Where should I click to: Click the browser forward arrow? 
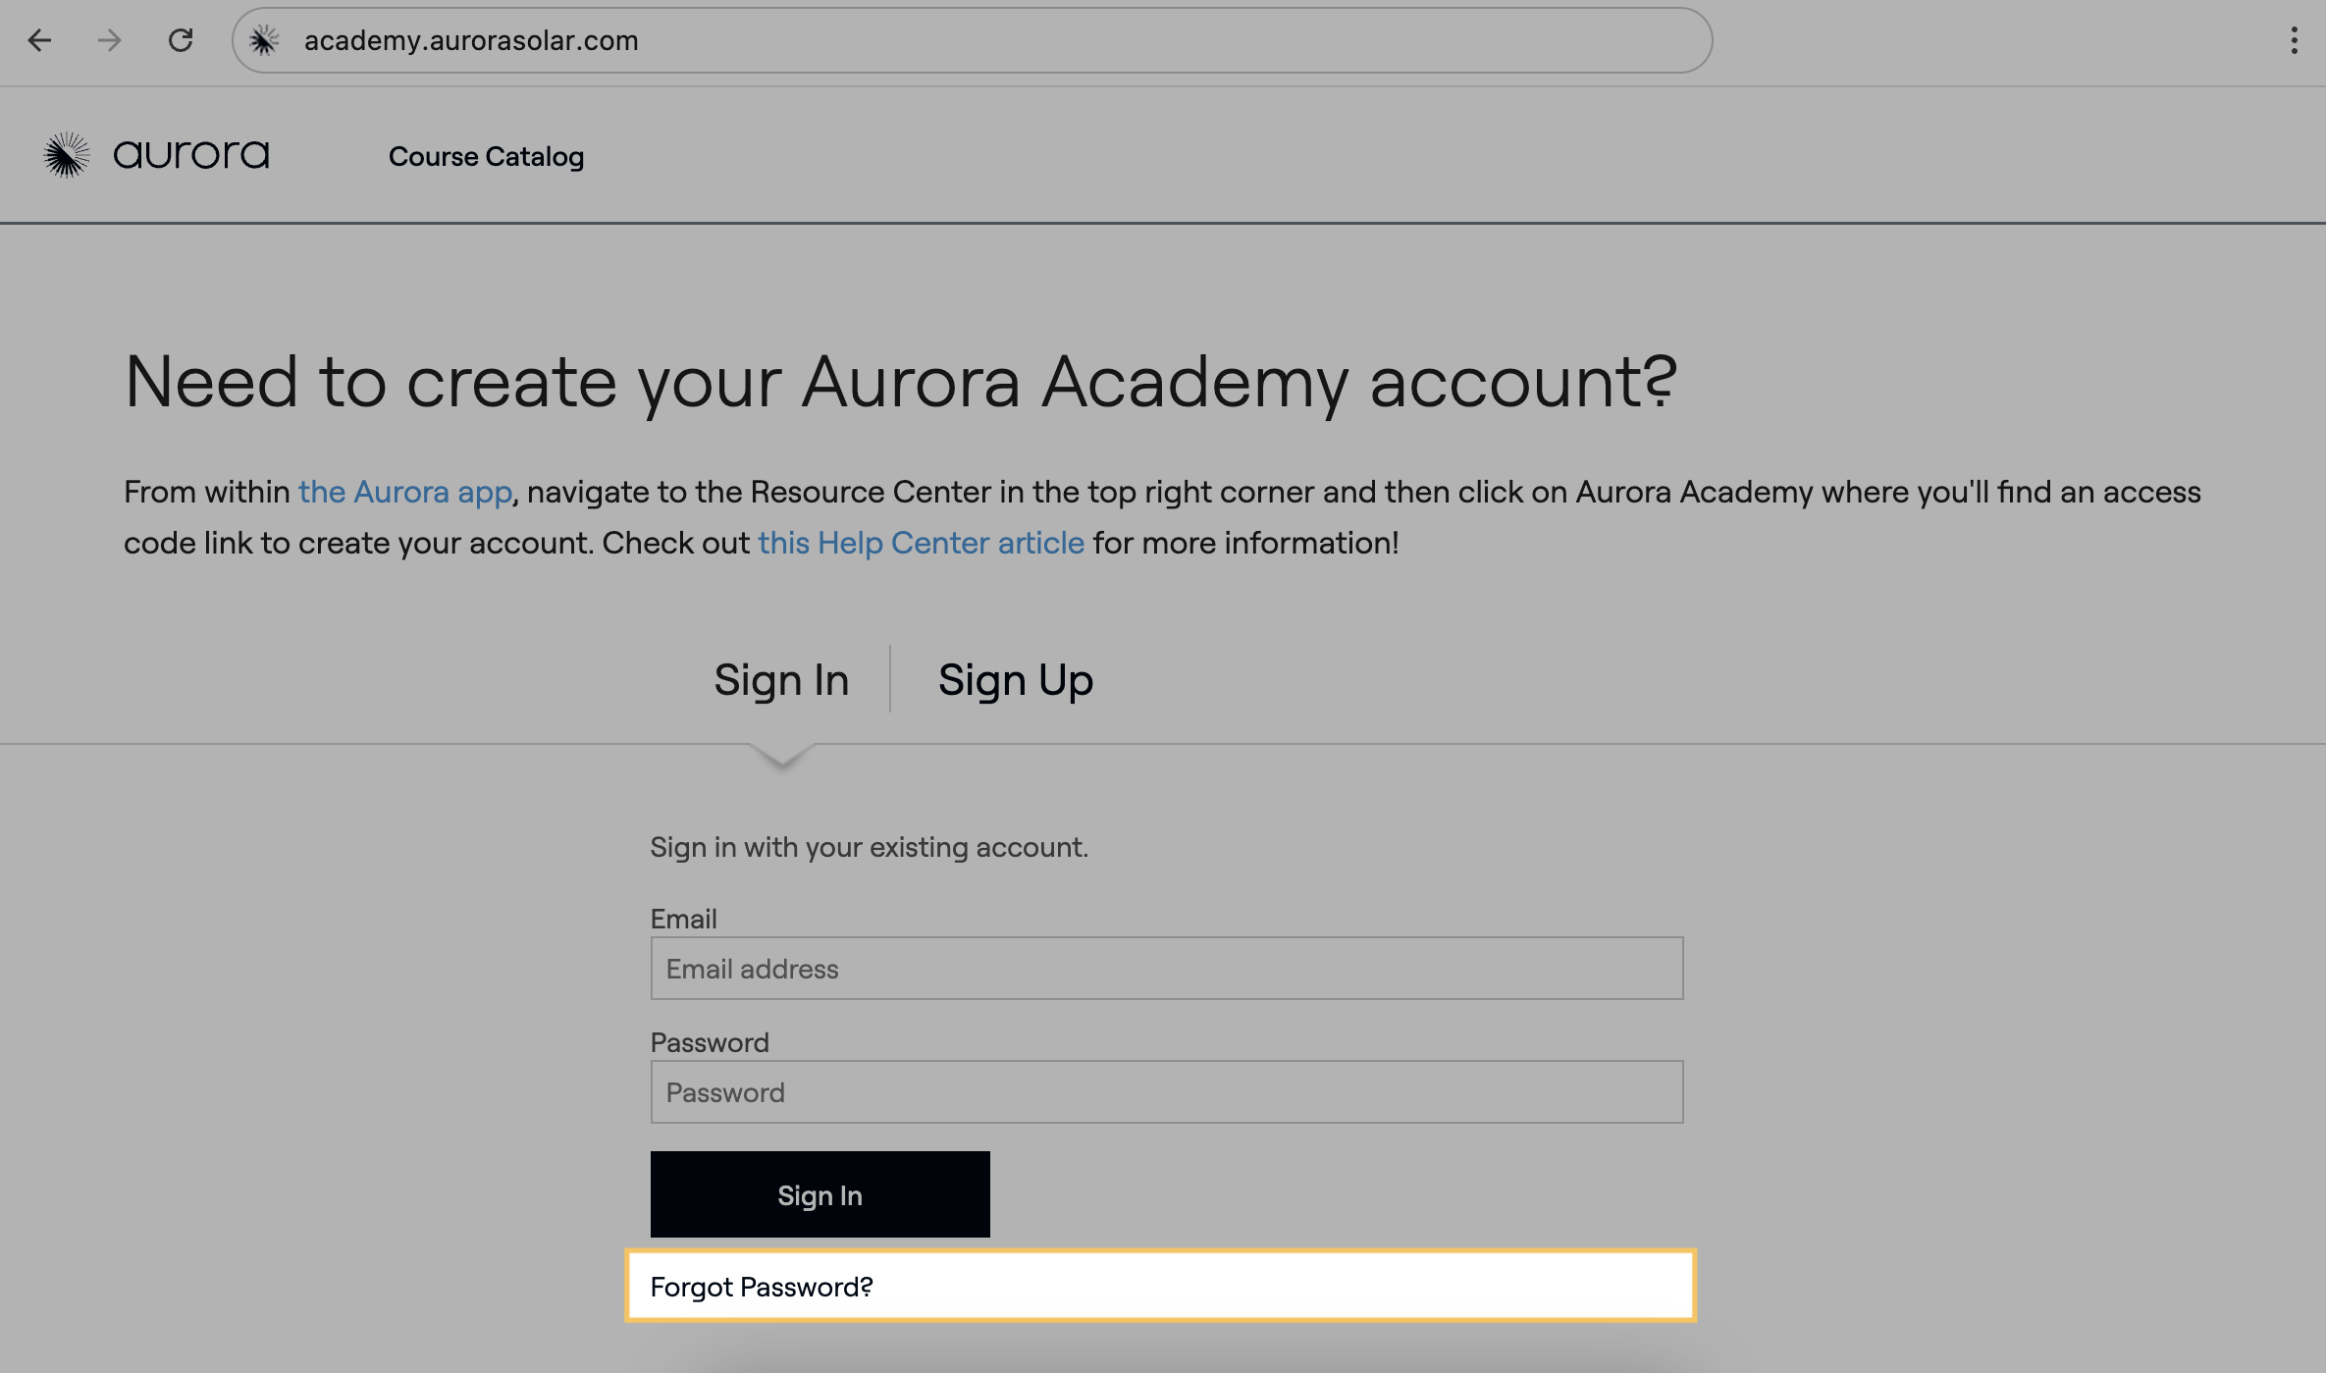(x=110, y=40)
